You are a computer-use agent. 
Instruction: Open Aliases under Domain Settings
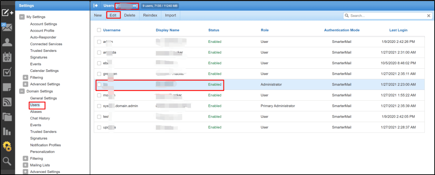(36, 112)
